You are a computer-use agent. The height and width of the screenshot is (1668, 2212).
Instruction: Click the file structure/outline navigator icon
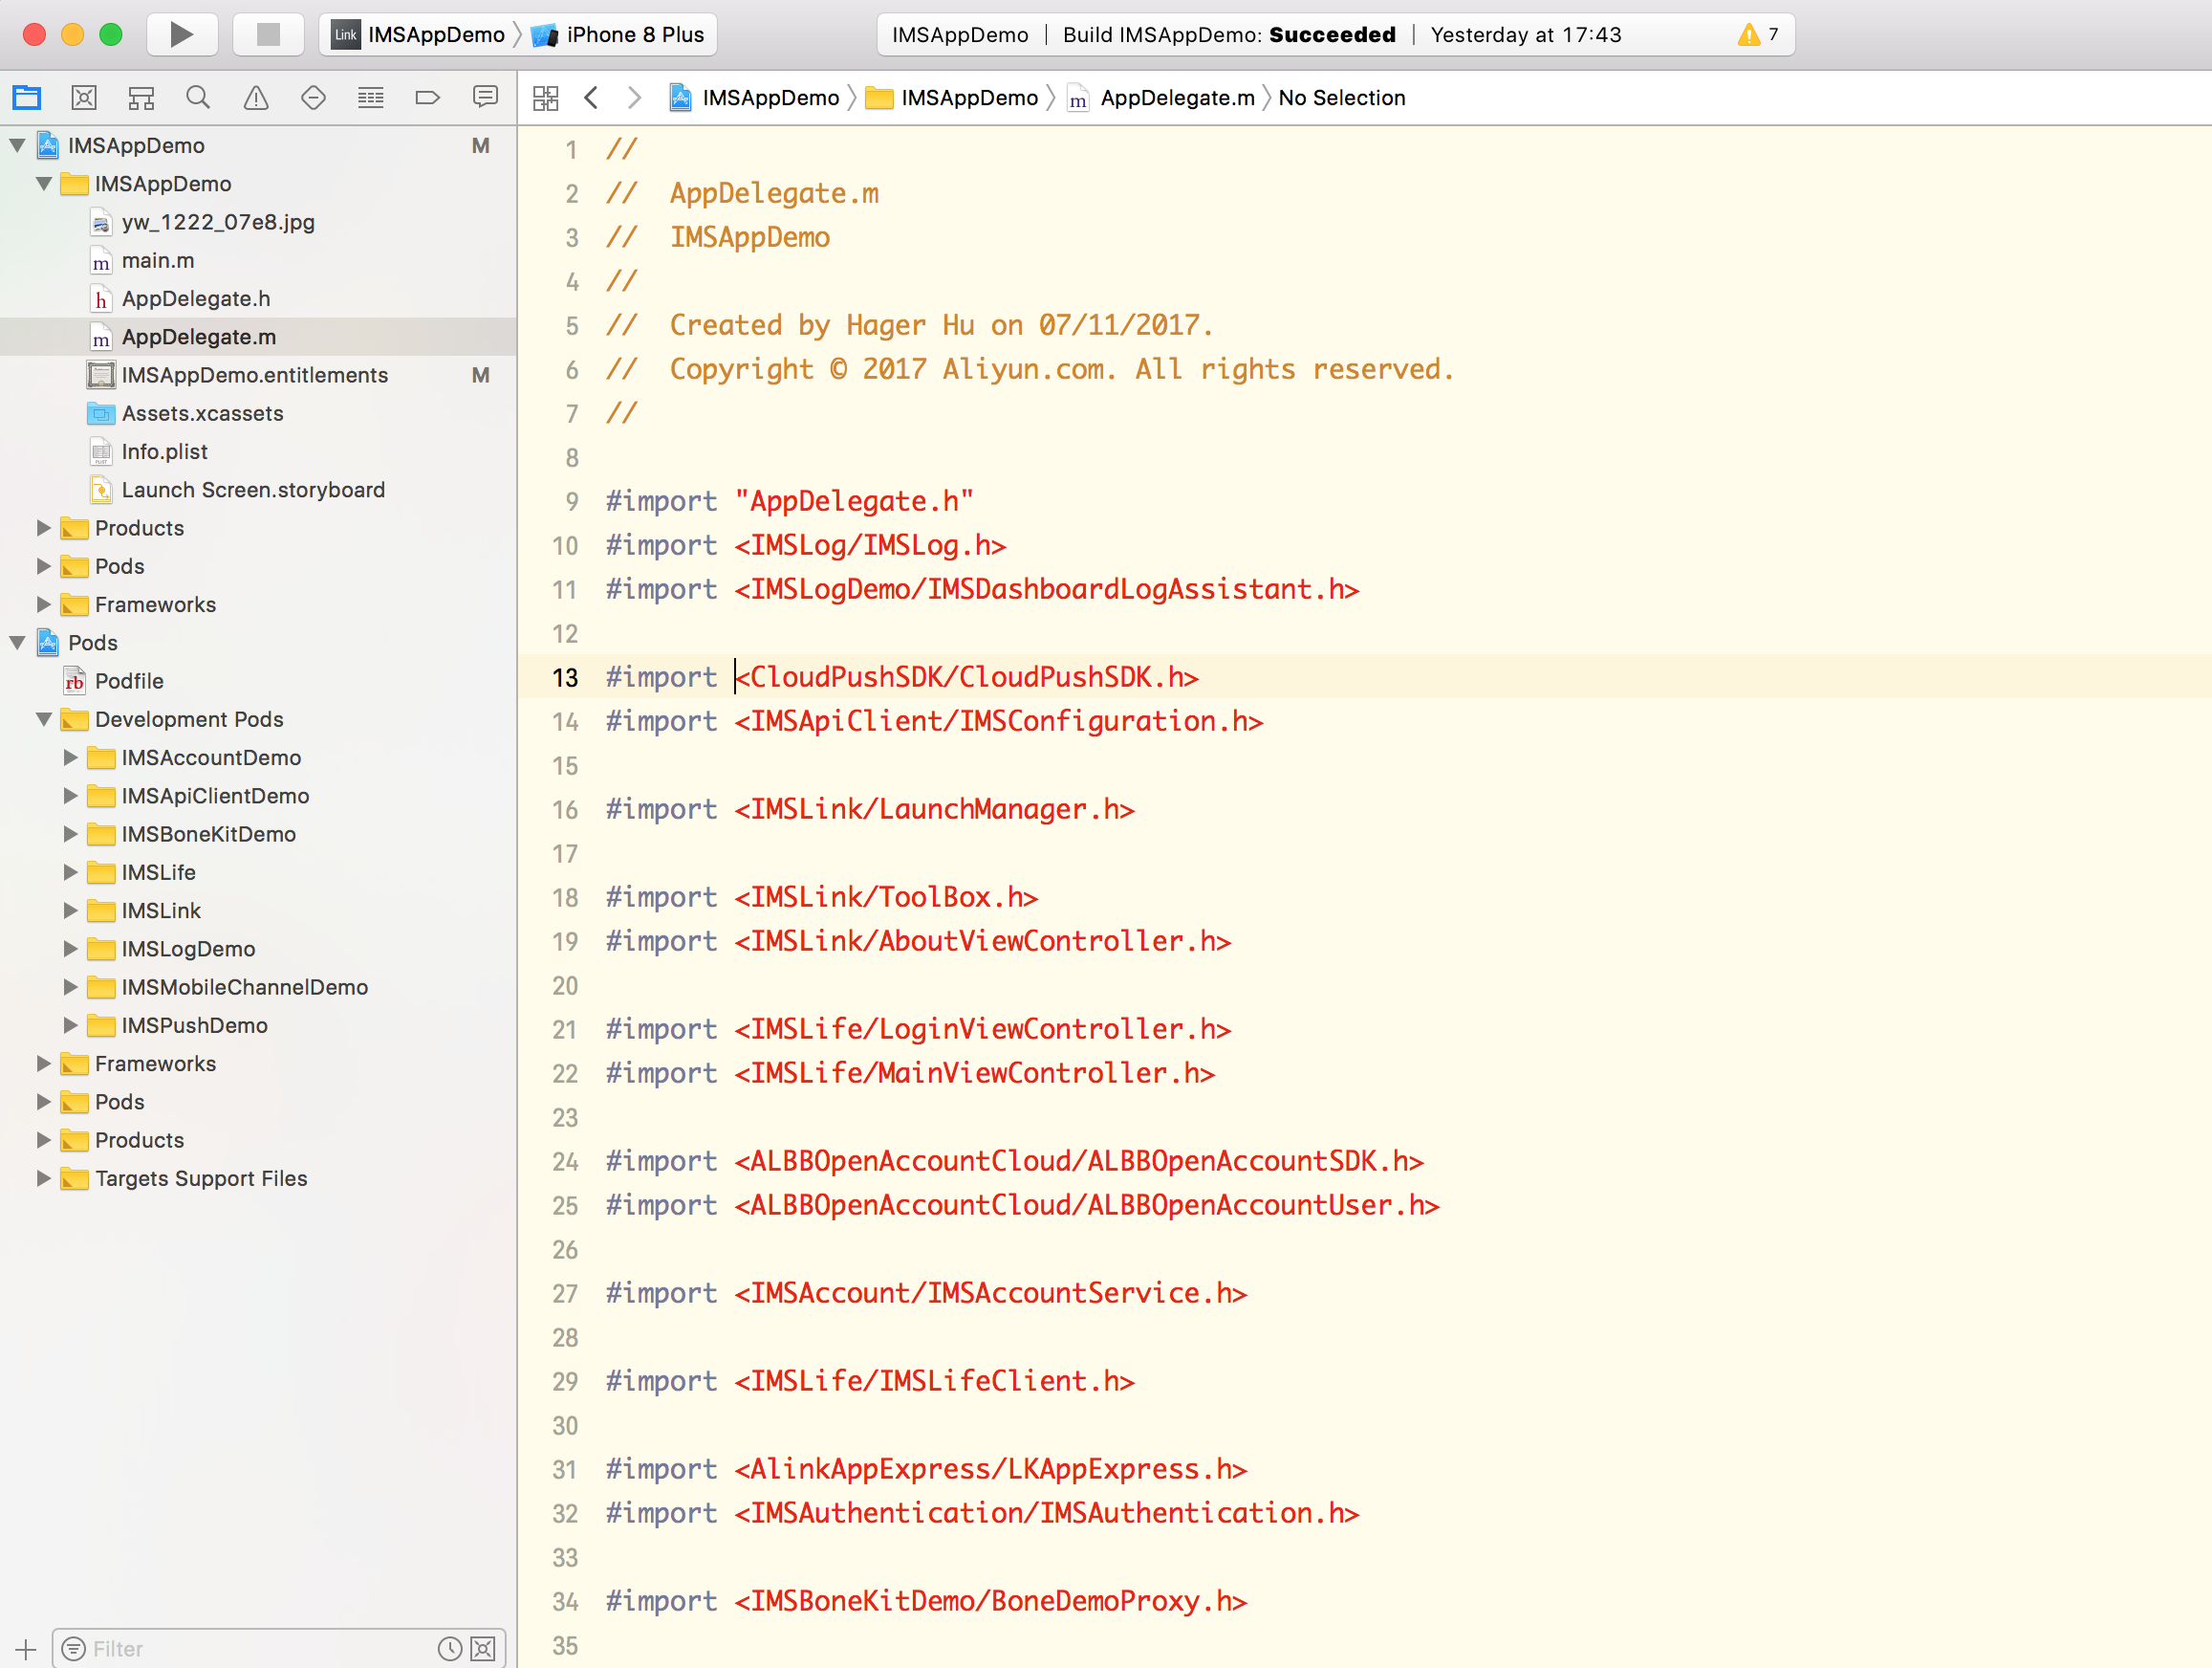click(141, 97)
